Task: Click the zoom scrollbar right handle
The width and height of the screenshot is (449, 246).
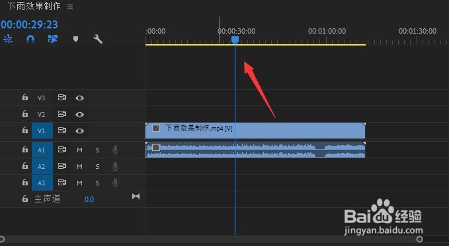Action: (419, 239)
